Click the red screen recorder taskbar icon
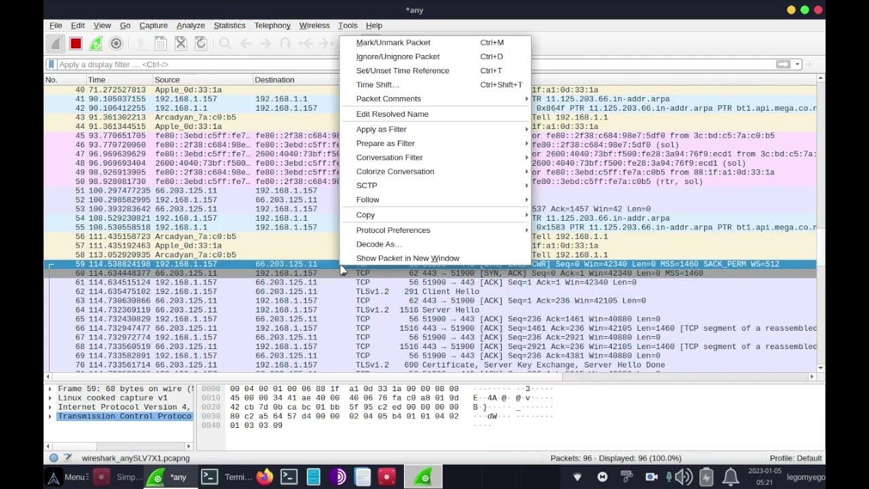869x489 pixels. (x=387, y=477)
